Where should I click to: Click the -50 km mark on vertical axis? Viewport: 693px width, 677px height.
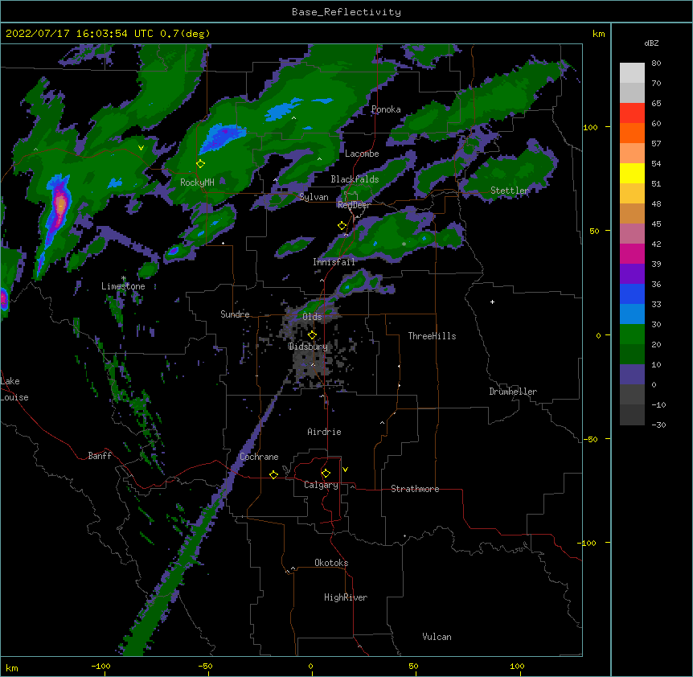point(590,439)
